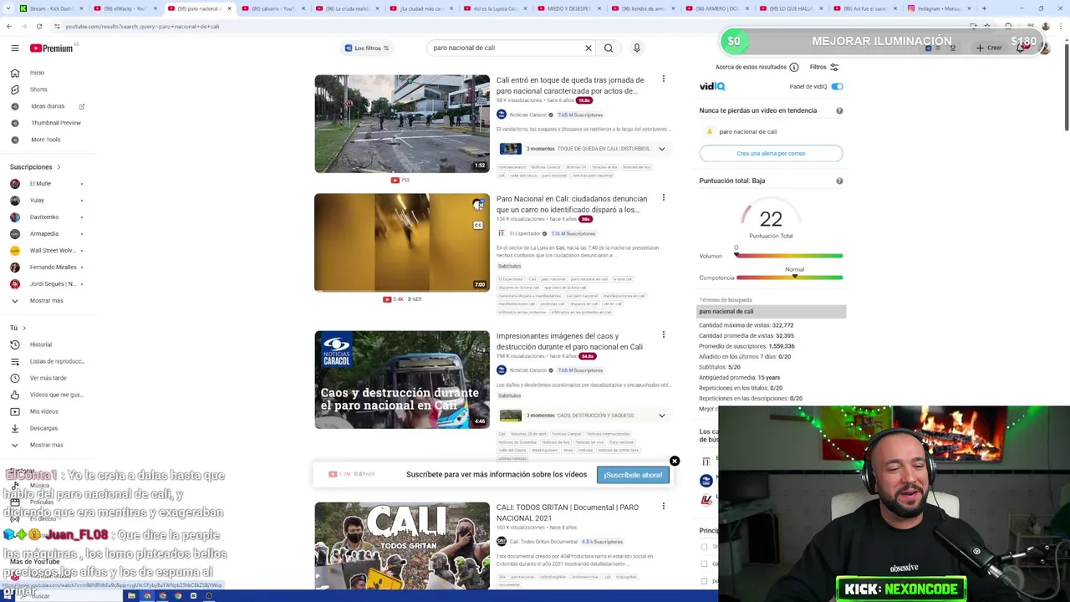Viewport: 1070px width, 602px height.
Task: Toggle Panel de vidIQ switch
Action: [x=837, y=86]
